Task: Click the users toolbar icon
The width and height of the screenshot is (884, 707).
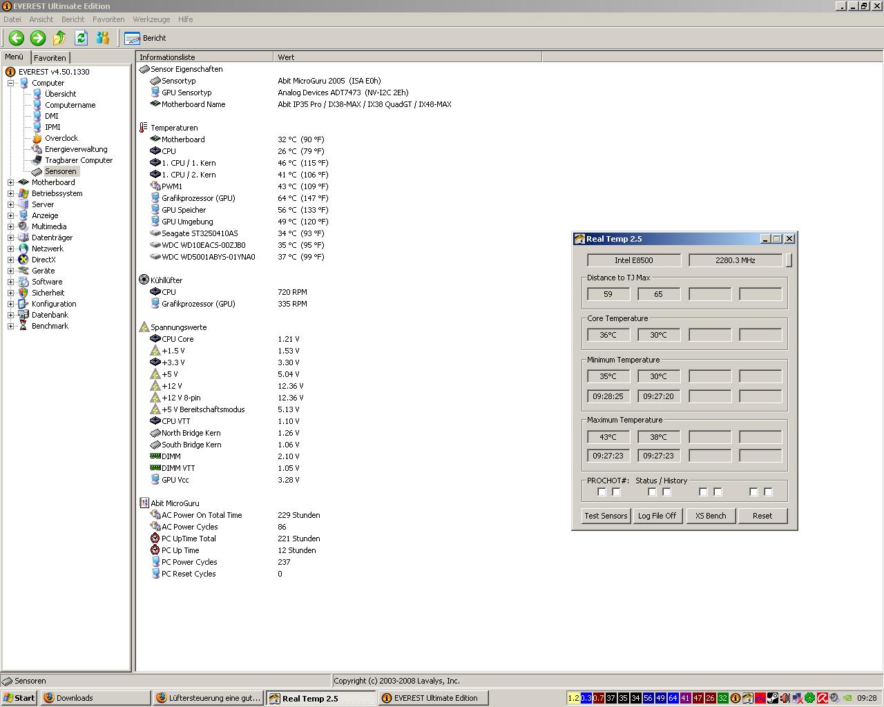Action: pos(103,38)
